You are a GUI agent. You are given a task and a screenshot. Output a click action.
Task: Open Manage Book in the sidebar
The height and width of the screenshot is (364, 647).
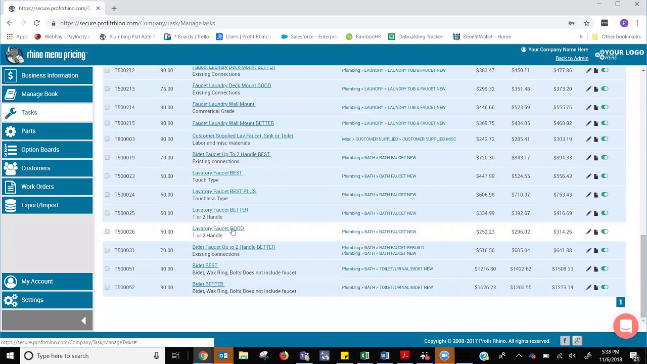click(x=48, y=94)
